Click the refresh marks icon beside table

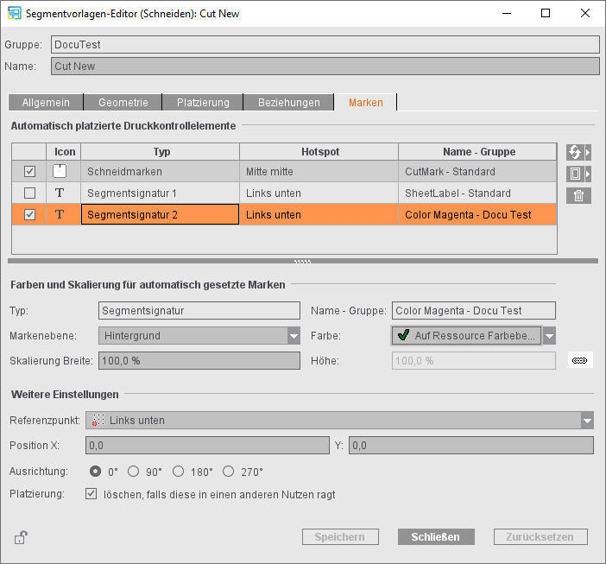(575, 152)
